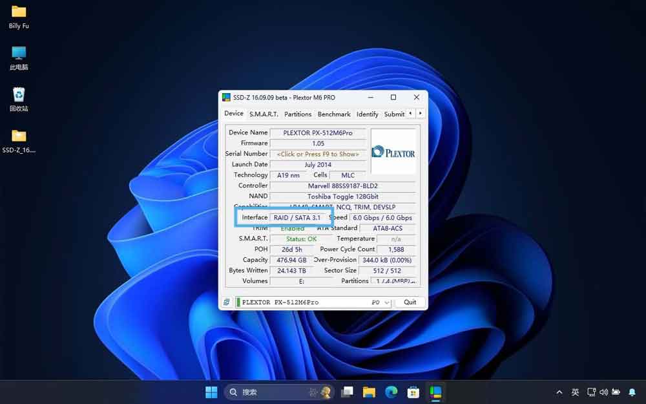This screenshot has width=646, height=404.
Task: Open the SSD-Z_16 desktop folder
Action: pos(19,142)
